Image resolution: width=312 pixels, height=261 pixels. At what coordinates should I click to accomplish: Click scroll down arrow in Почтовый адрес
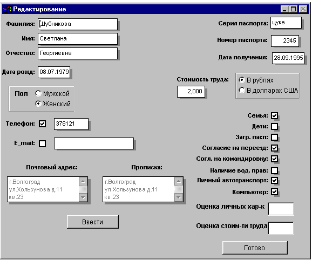83,197
